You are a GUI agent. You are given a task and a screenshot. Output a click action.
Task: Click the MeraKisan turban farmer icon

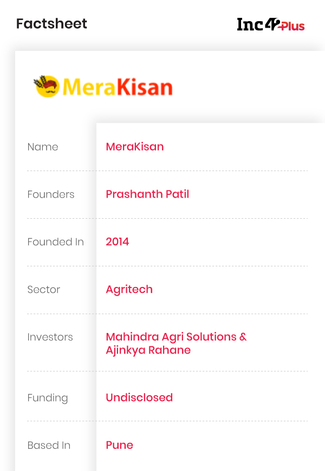47,87
